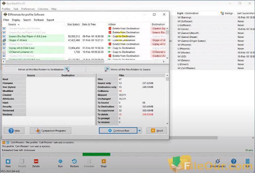Viewport: 255px width, 173px height.
Task: Open the Columns menu in main window
Action: tap(43, 9)
